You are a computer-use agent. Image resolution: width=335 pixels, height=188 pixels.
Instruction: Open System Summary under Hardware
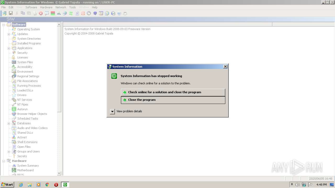(x=28, y=166)
